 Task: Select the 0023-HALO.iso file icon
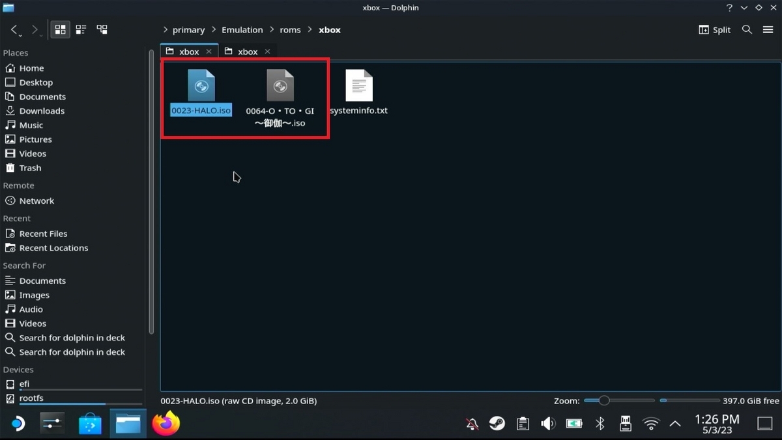pyautogui.click(x=201, y=85)
